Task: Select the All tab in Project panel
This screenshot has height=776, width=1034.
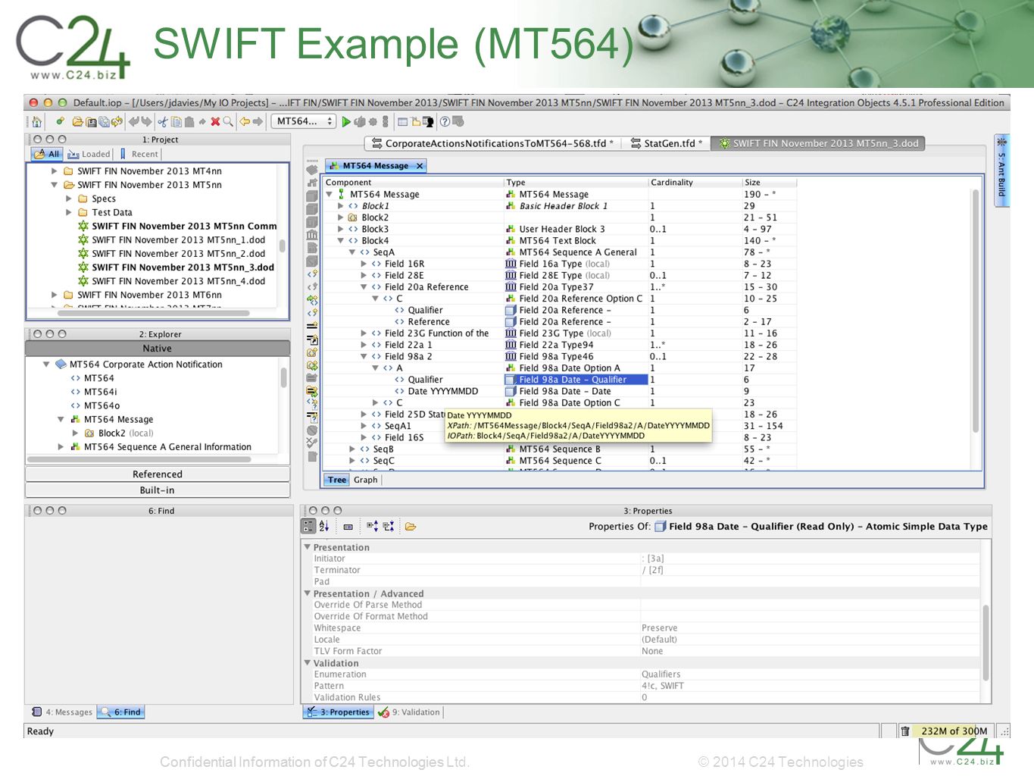Action: [47, 154]
